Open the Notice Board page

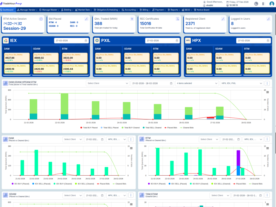202,10
